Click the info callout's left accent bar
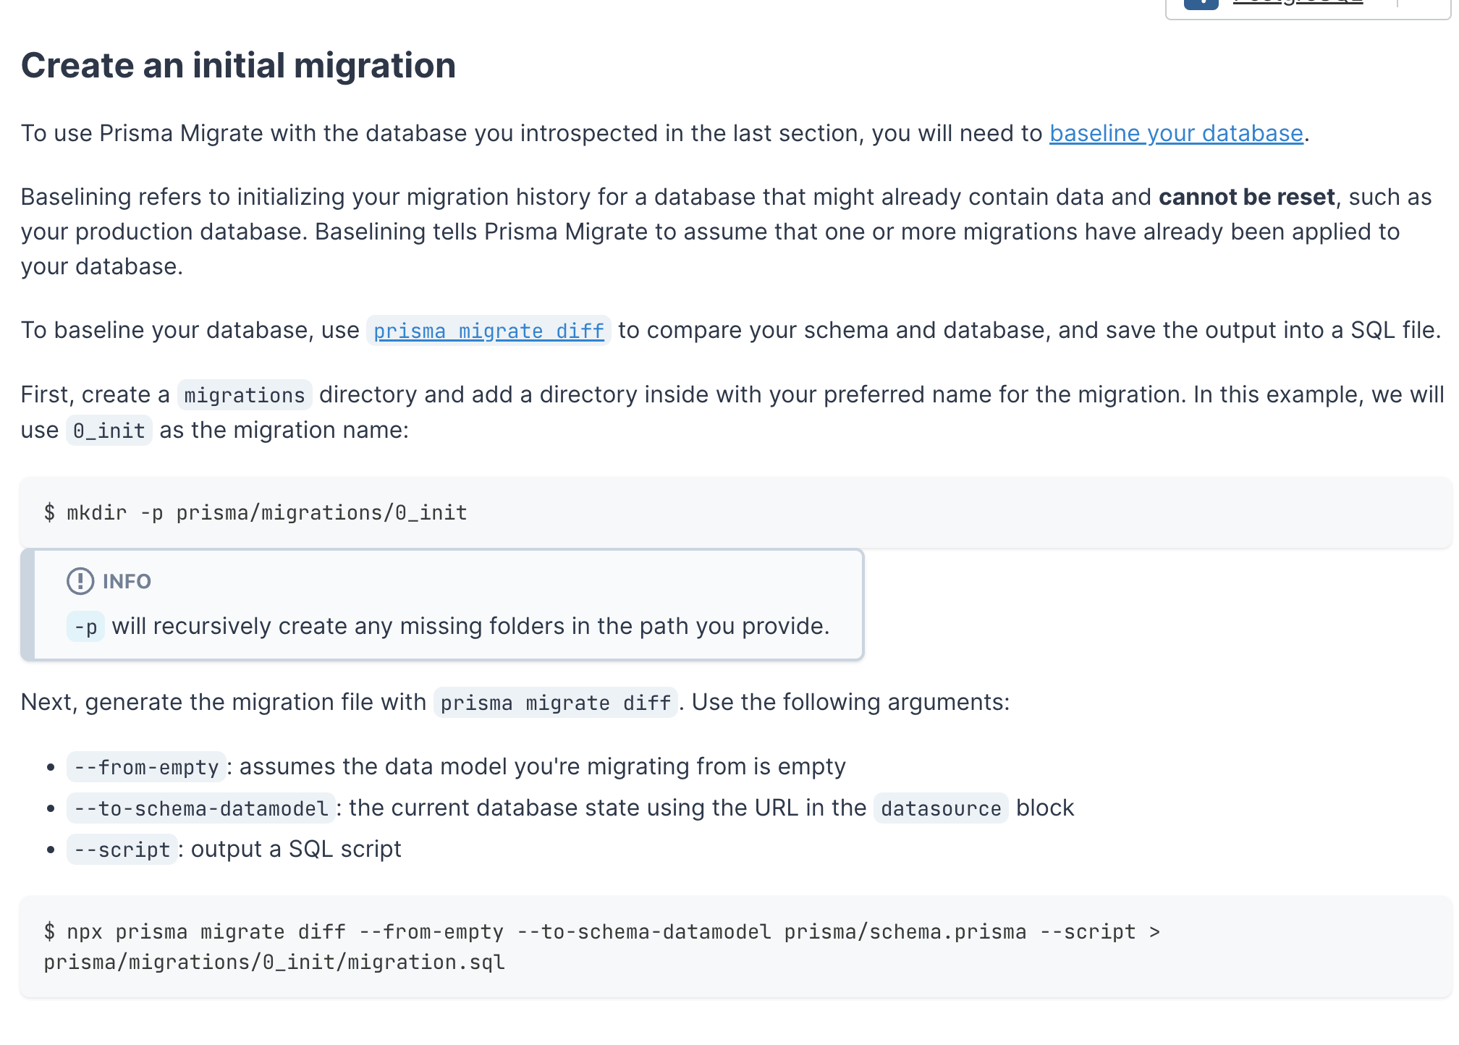Screen dimensions: 1459x1045 [28, 605]
